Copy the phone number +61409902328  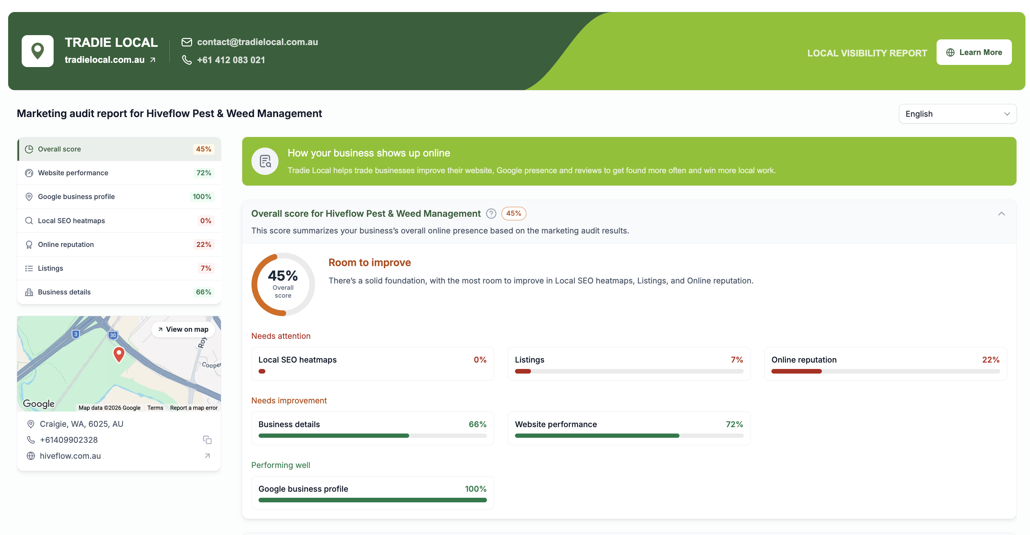[x=207, y=440]
